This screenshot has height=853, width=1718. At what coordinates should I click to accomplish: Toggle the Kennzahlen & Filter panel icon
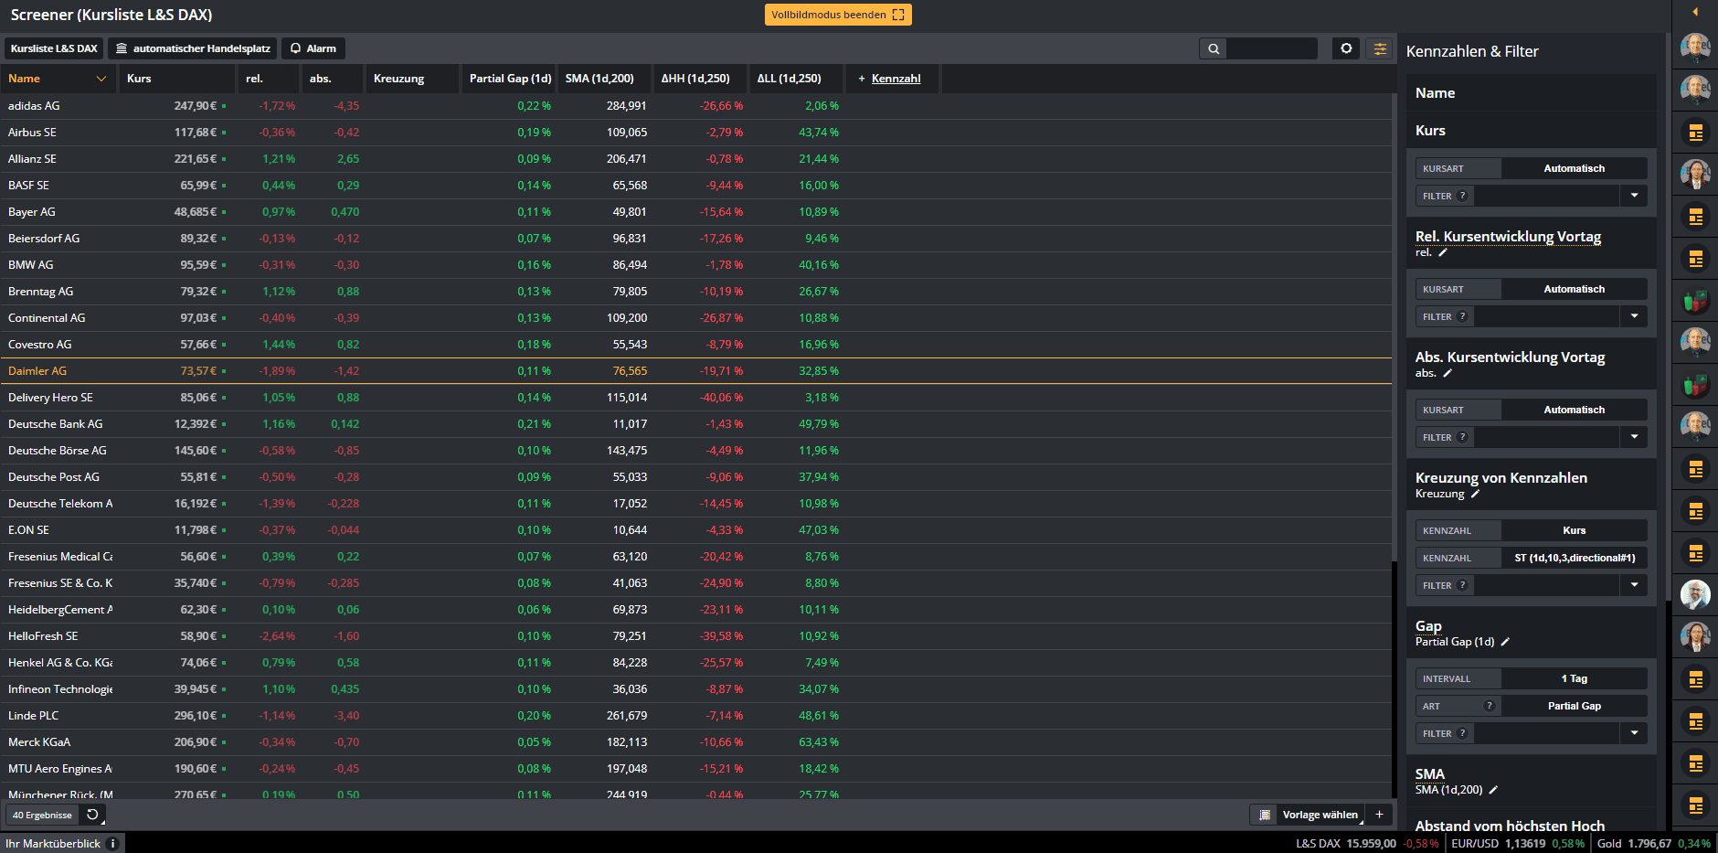(1380, 48)
